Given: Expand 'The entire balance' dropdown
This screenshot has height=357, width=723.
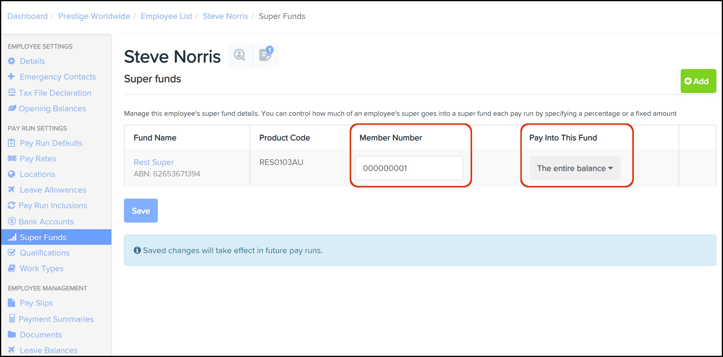Looking at the screenshot, I should coord(574,168).
